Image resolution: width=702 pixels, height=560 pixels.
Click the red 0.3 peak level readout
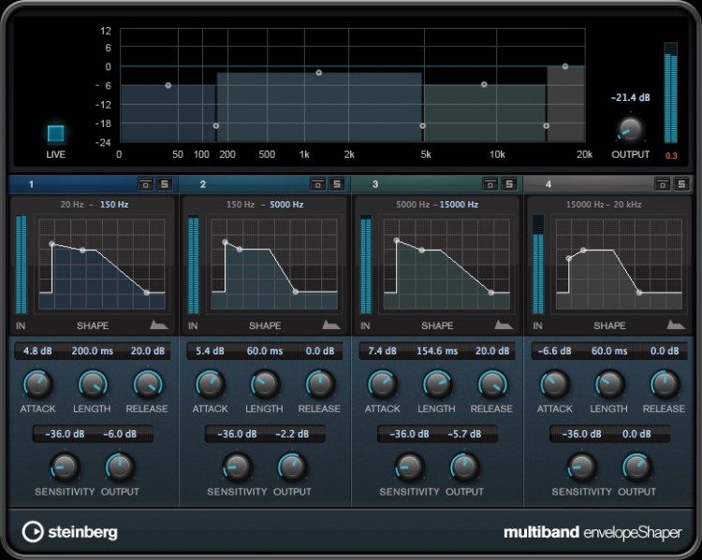671,155
